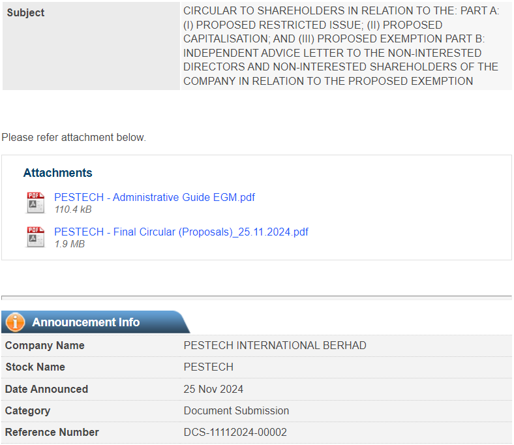Click the Stock Name value PESTECH
The width and height of the screenshot is (514, 445).
coord(209,367)
